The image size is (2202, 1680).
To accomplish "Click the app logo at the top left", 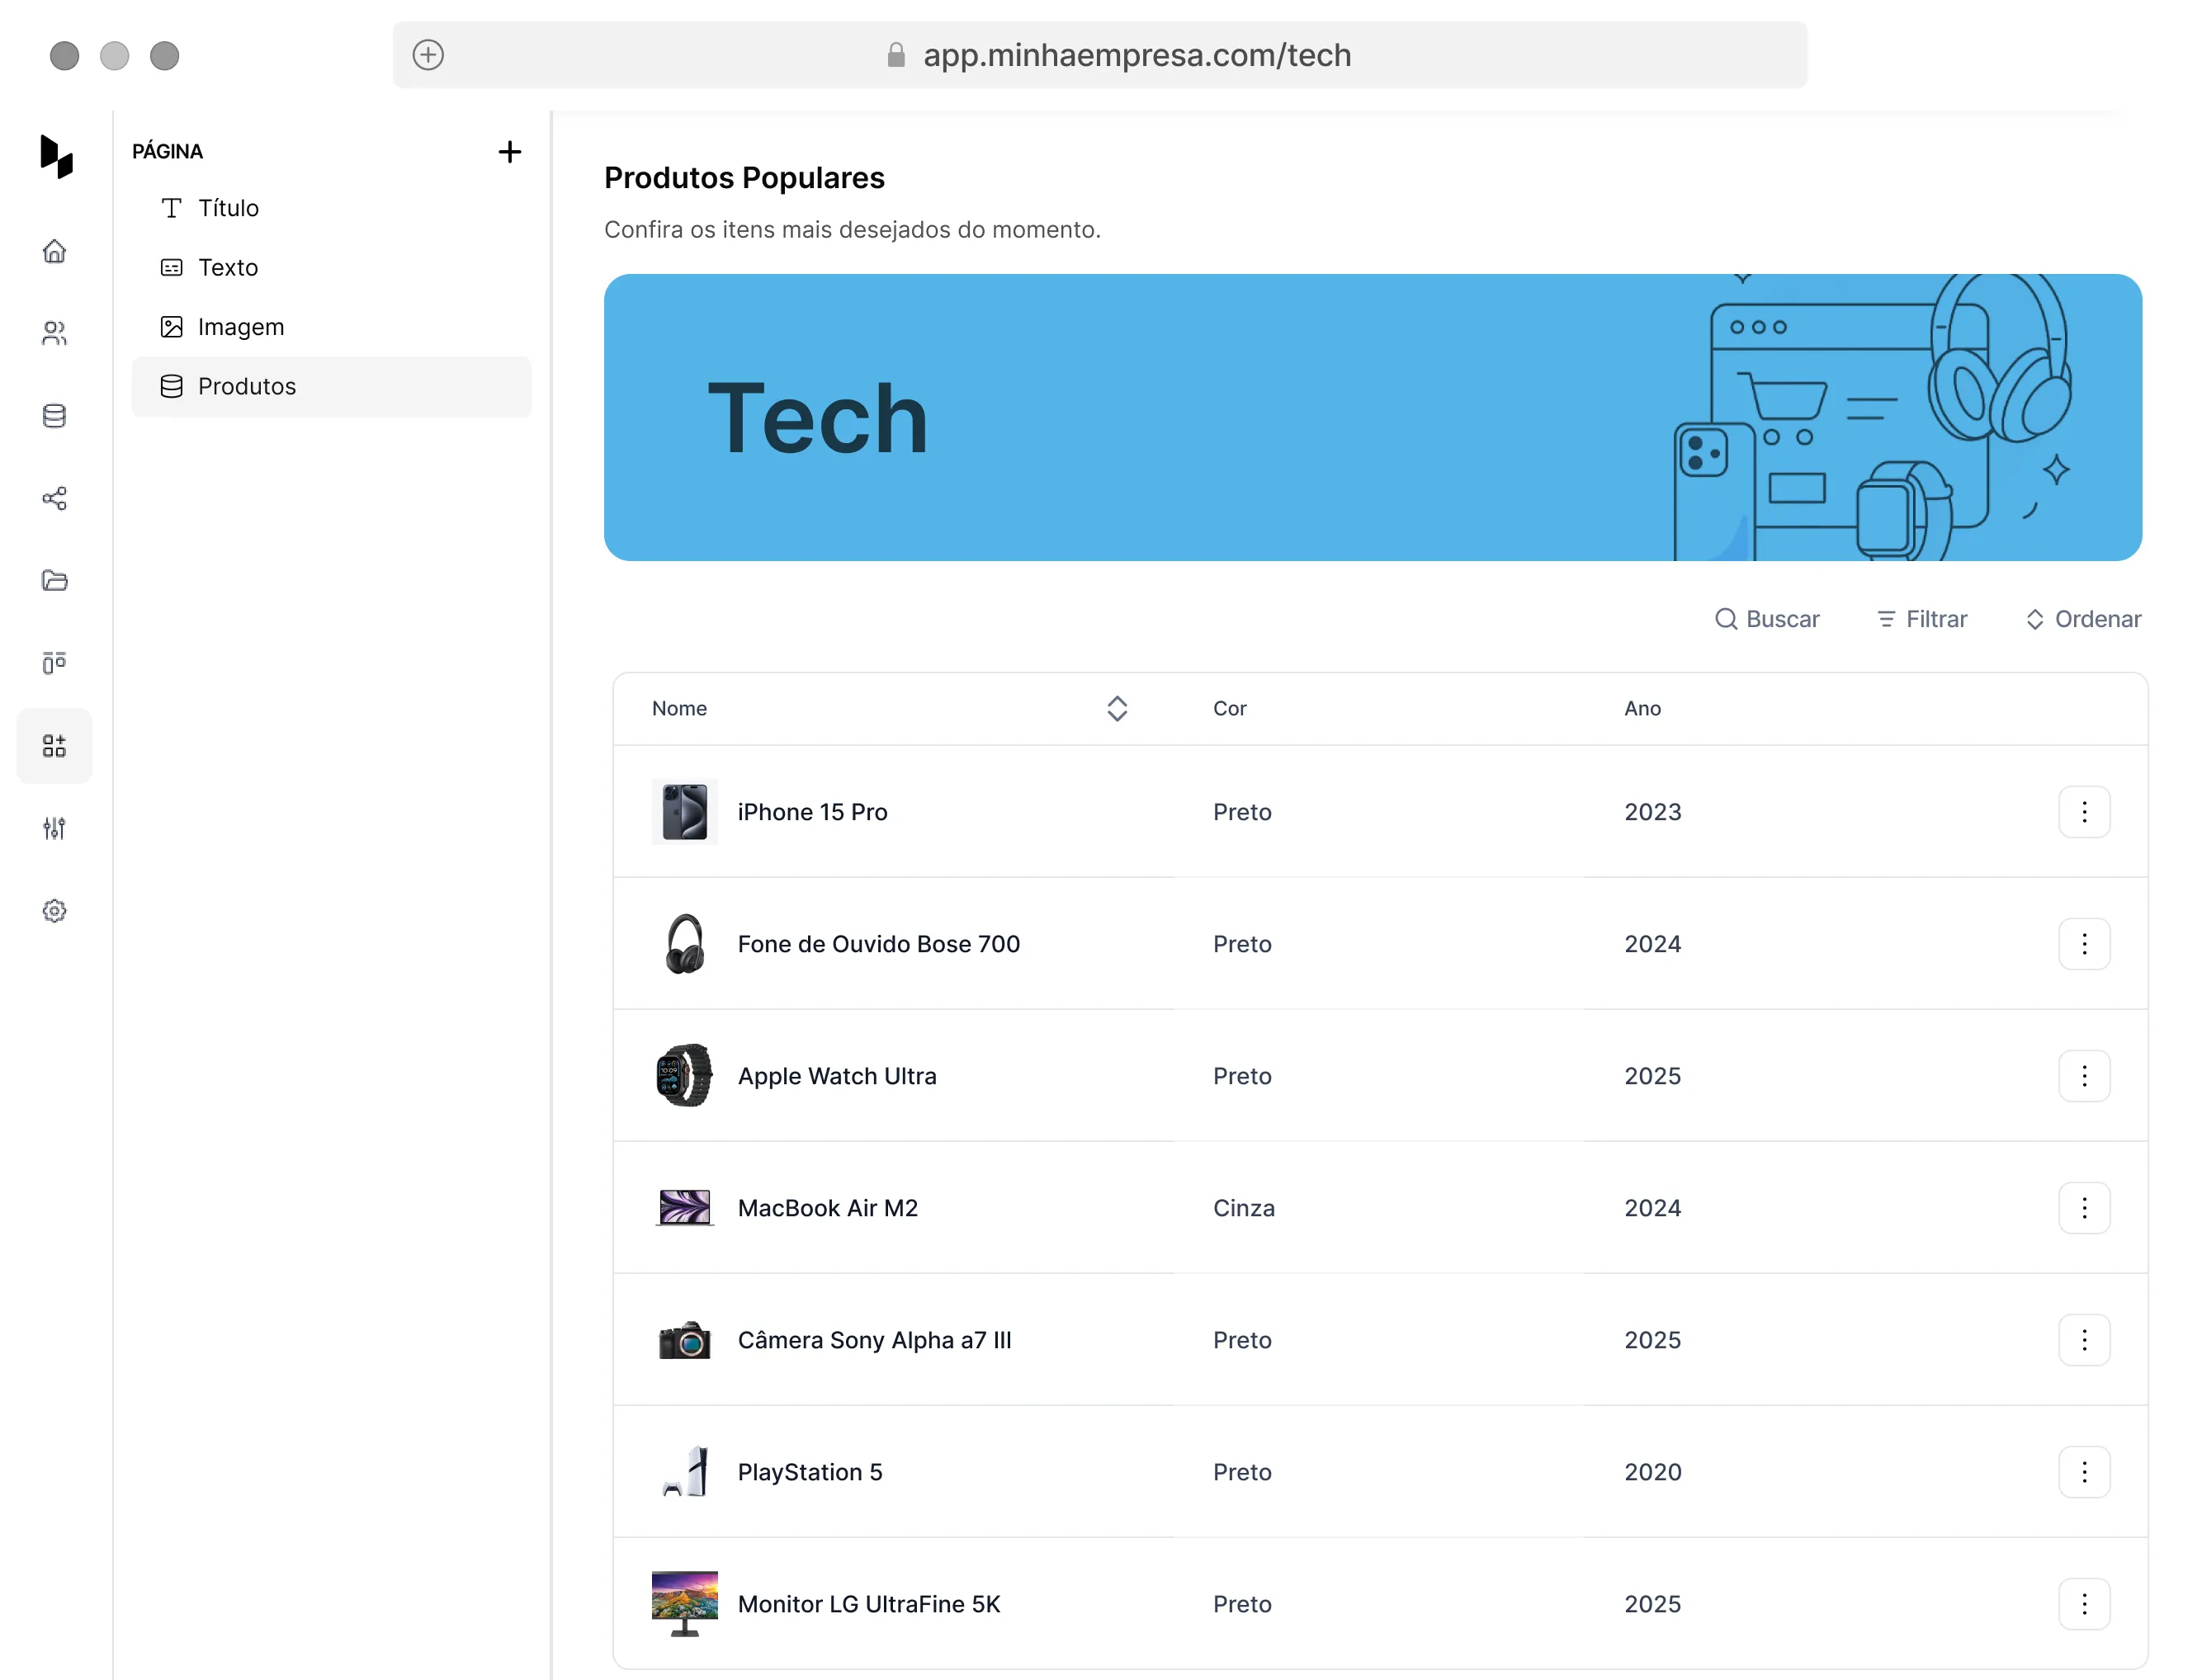I will click(x=55, y=156).
